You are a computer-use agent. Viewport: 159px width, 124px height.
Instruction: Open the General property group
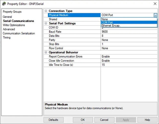pos(7,17)
